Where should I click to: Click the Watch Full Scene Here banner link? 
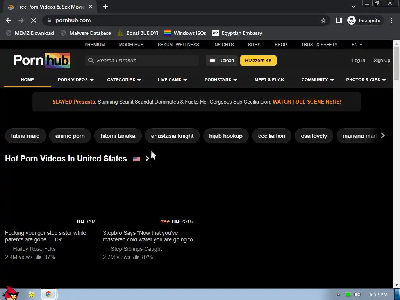tap(307, 102)
